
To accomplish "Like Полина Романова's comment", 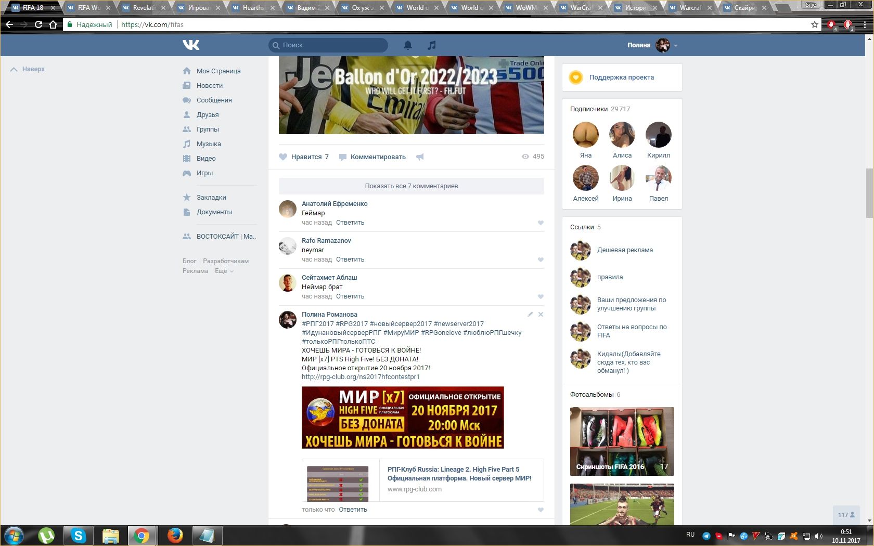I will coord(541,510).
